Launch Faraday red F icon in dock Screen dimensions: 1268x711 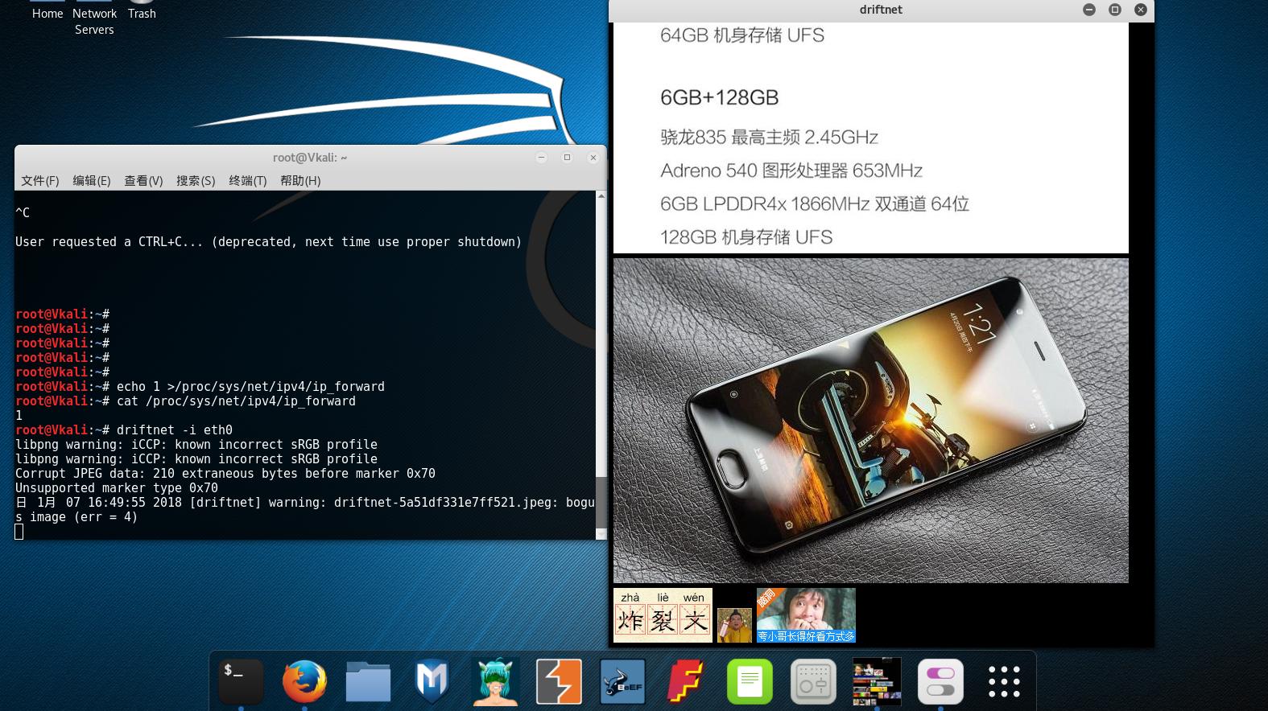click(686, 681)
